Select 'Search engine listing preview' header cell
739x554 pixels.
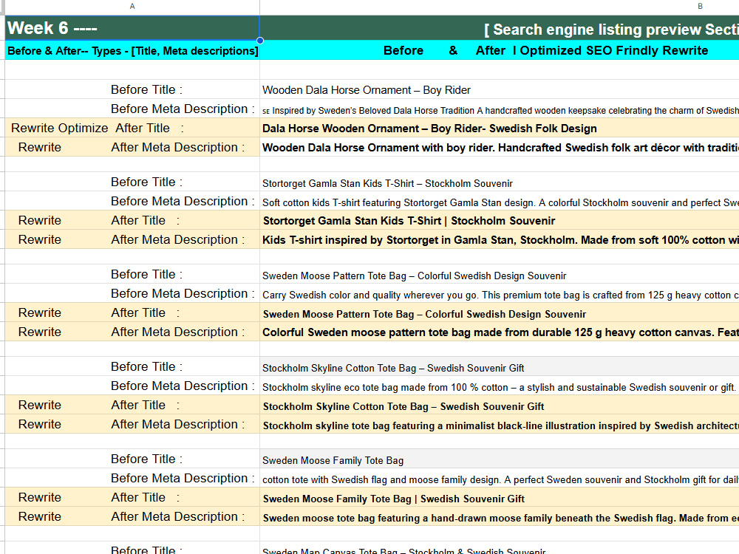499,28
